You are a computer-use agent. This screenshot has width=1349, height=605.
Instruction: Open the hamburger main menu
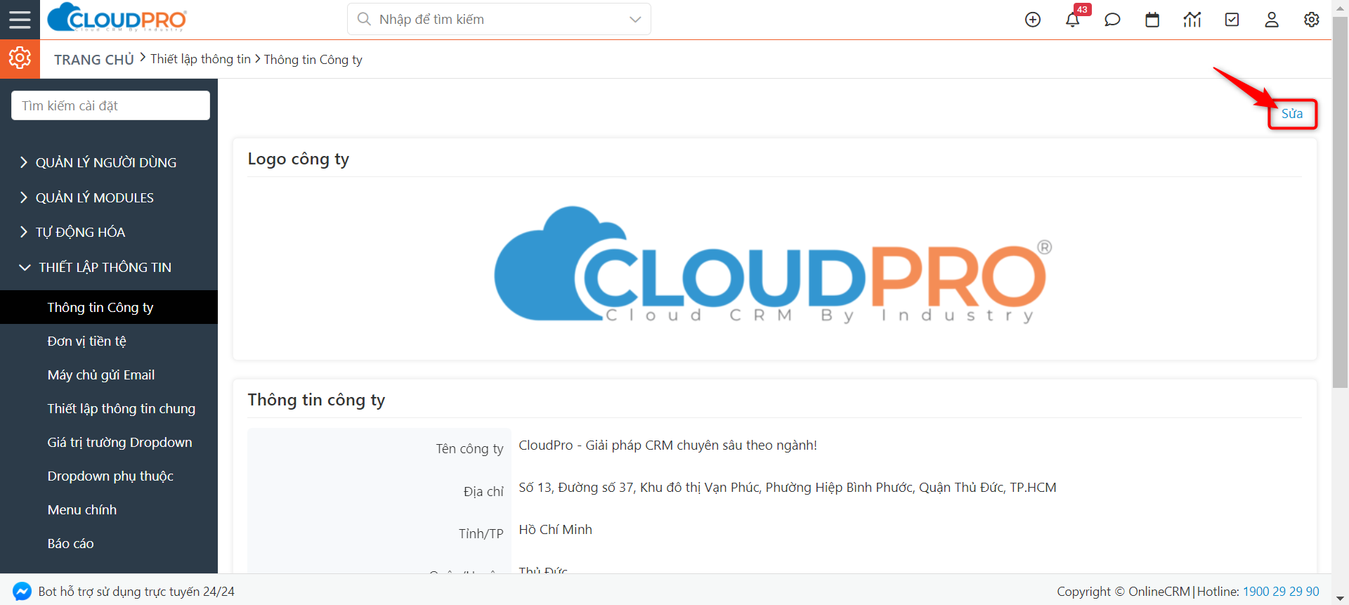20,20
